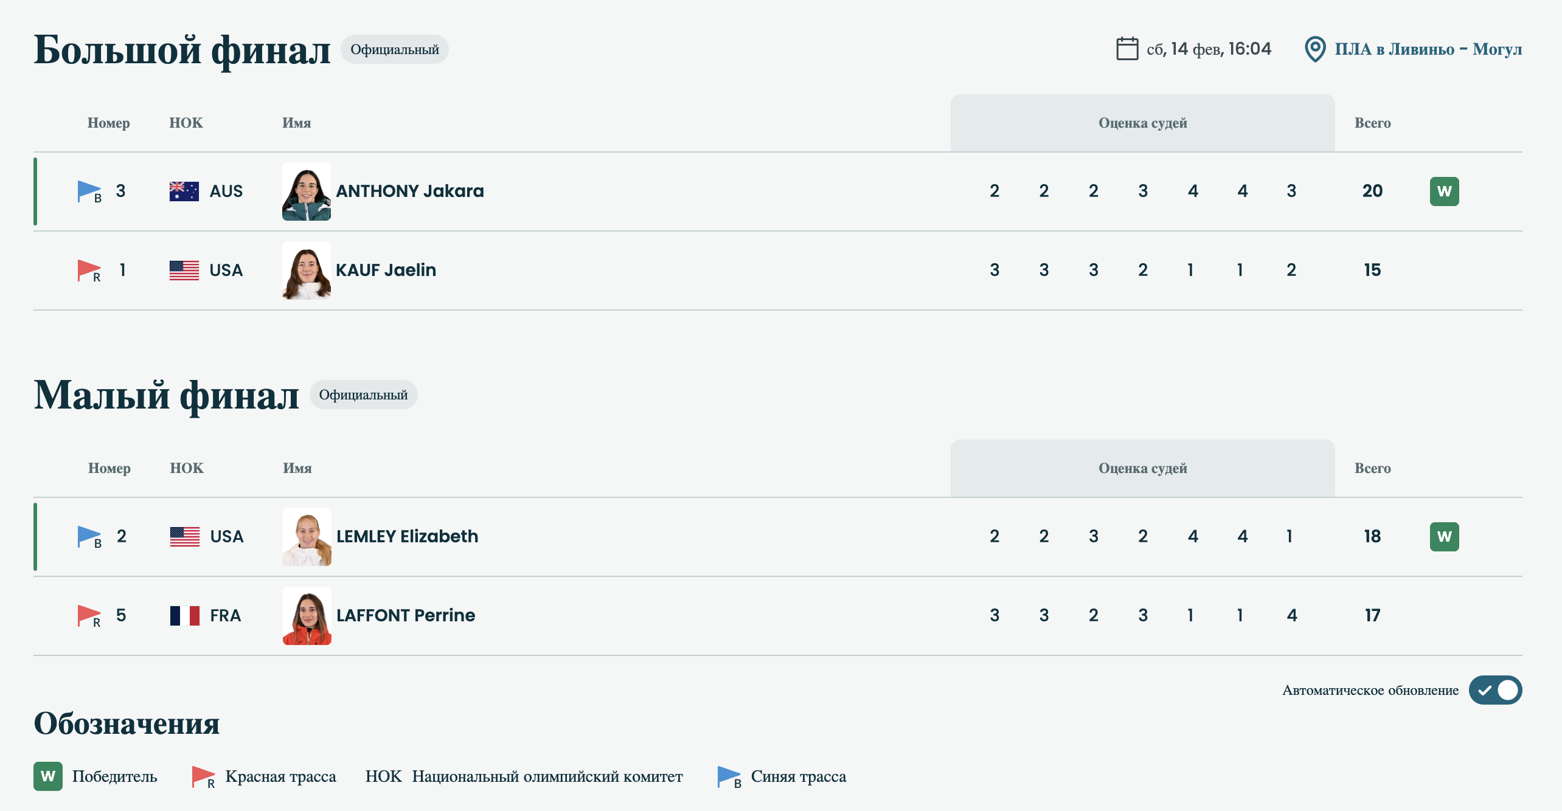Screen dimensions: 1562x811
Task: Click the calendar icon beside the date
Action: click(x=1126, y=49)
